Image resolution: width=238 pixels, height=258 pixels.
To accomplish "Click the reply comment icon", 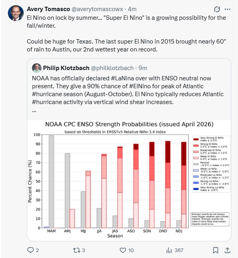I will (31, 250).
